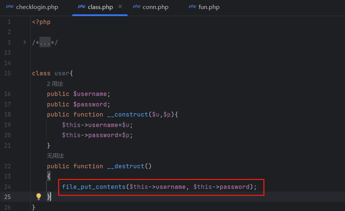The image size is (345, 211).
Task: Open the yellow lightbulb quick-fix on line 25
Action: (39, 196)
